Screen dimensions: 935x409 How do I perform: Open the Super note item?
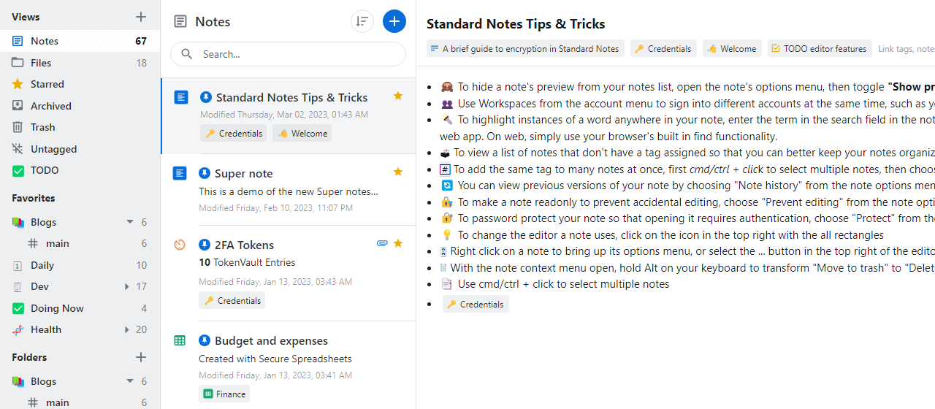click(288, 190)
